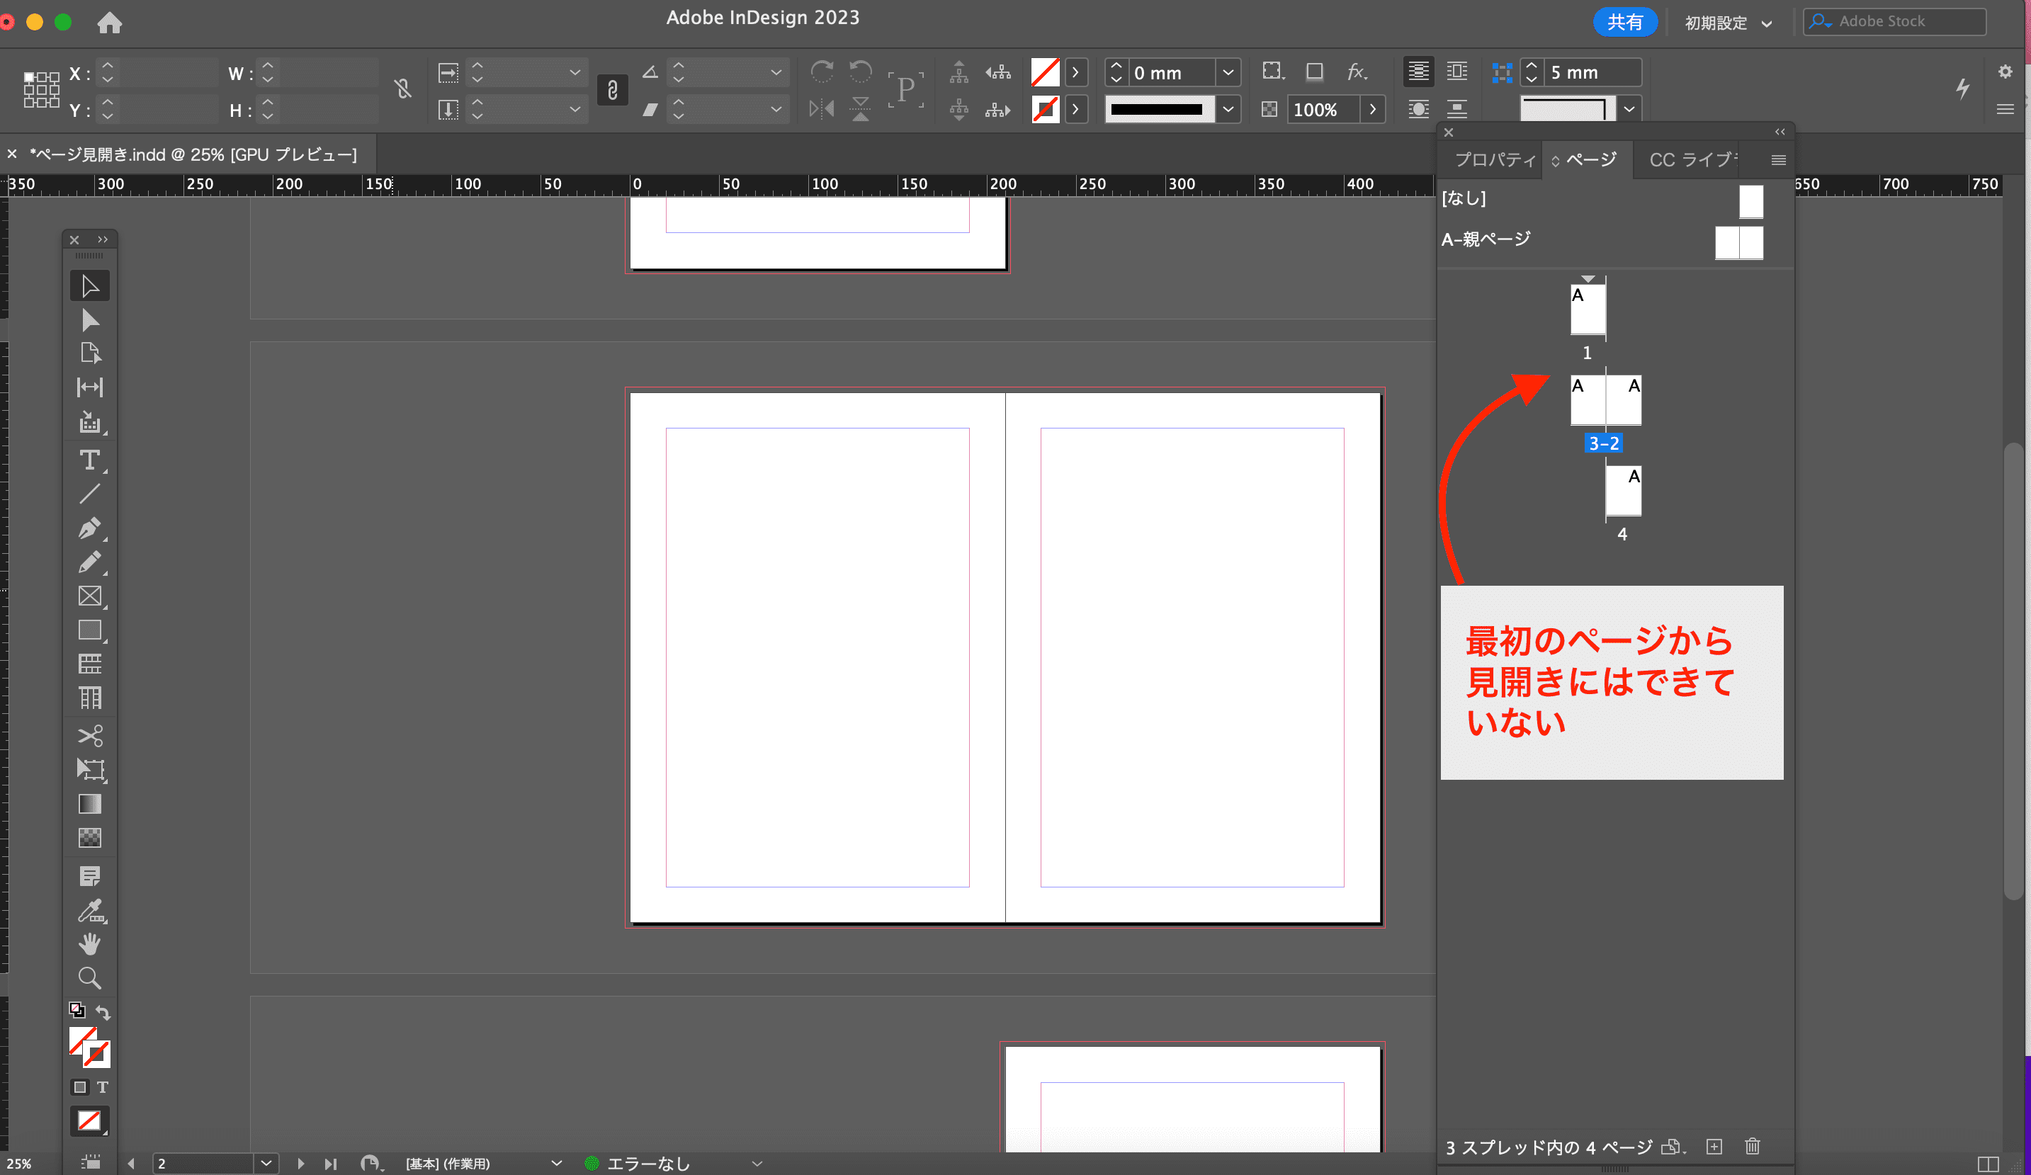Viewport: 2031px width, 1175px height.
Task: Toggle constrain proportions for scaling link
Action: click(x=612, y=89)
